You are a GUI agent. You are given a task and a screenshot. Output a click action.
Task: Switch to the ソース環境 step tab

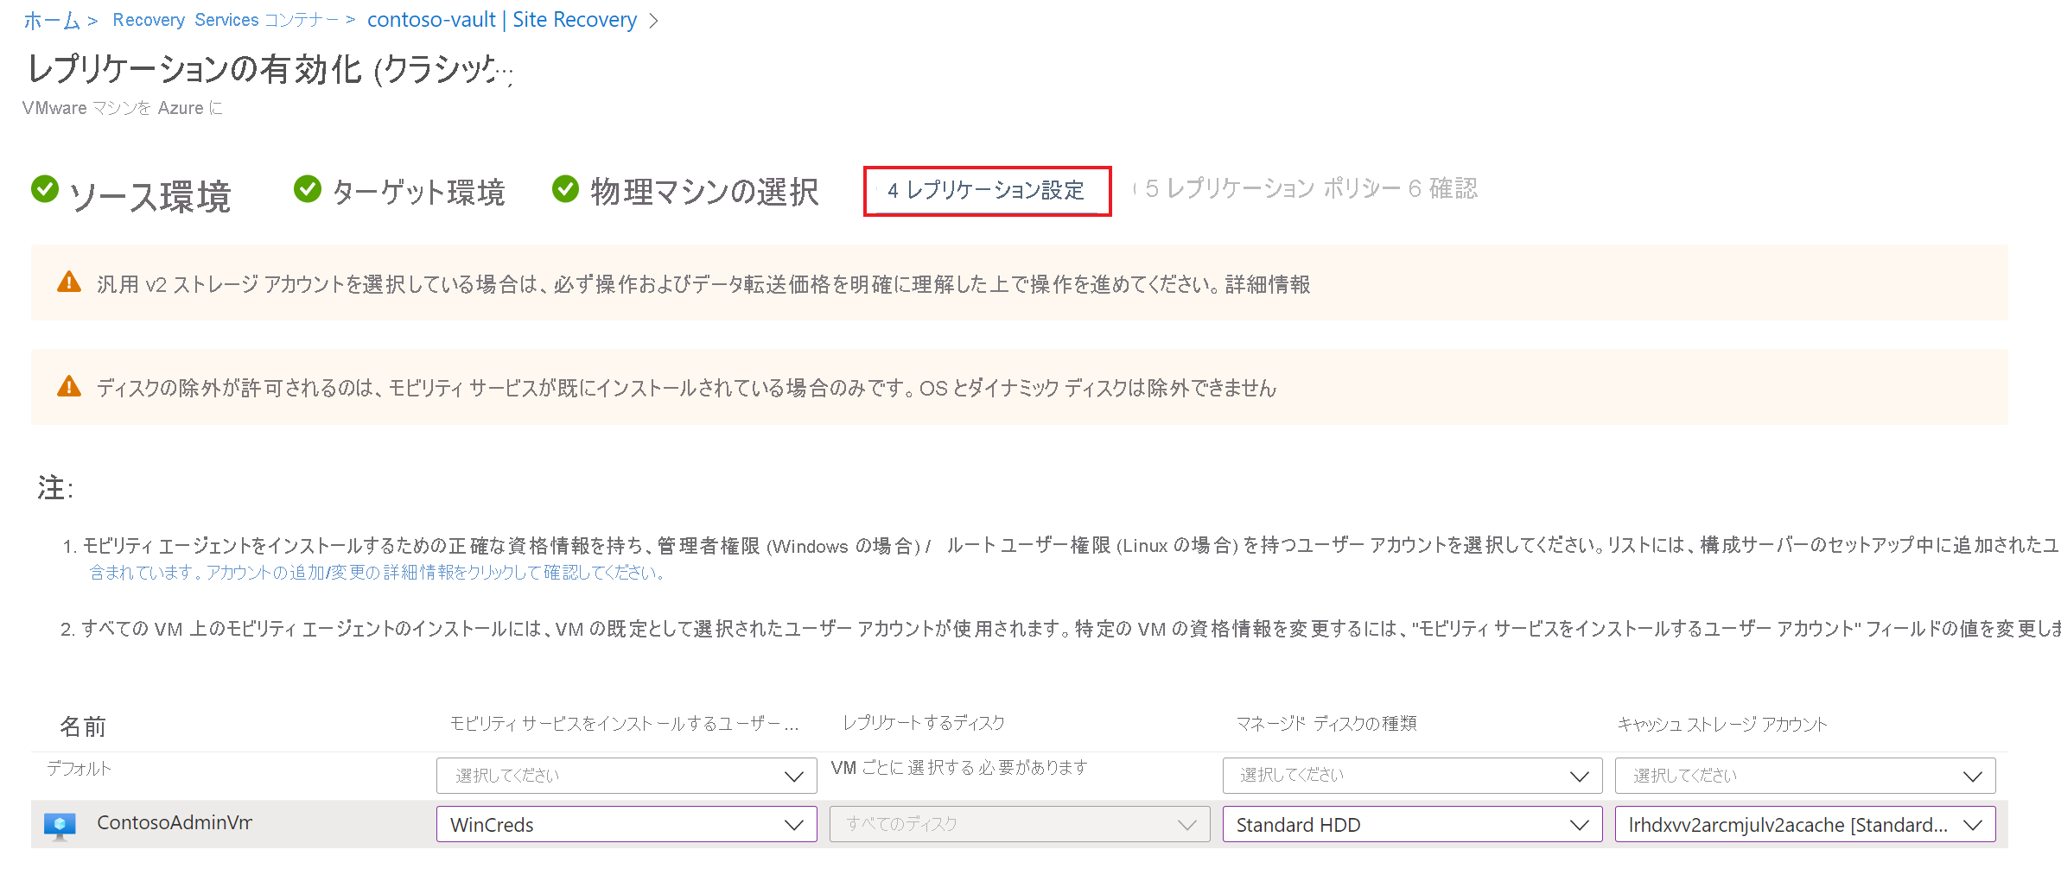point(149,196)
